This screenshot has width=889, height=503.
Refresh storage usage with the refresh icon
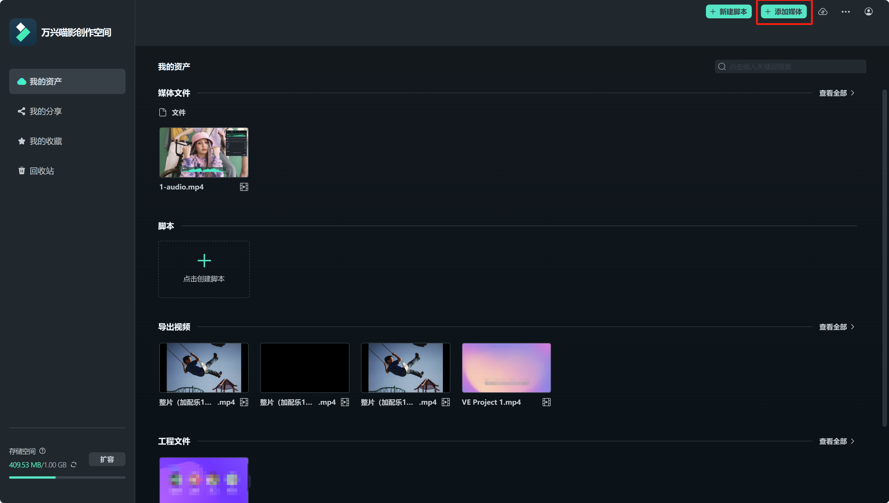(x=74, y=465)
